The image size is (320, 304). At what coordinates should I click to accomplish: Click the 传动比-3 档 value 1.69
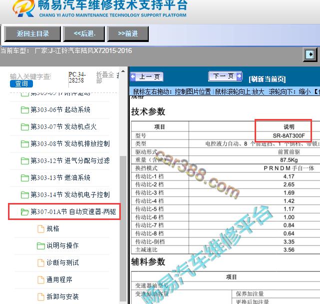(289, 192)
